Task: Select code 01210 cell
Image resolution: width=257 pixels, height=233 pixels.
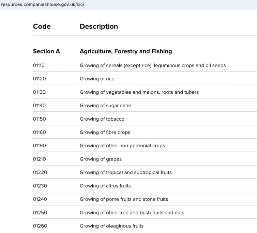Action: (x=40, y=159)
